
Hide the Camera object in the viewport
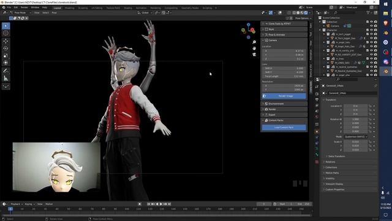click(372, 26)
